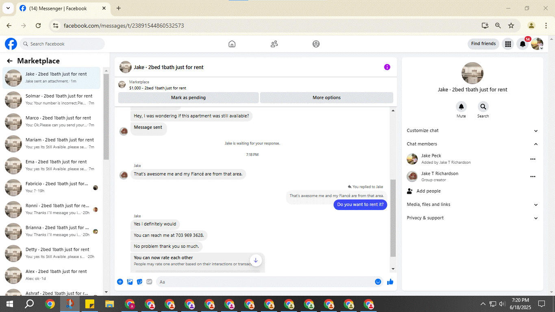Open options for member Jake T Richardson
This screenshot has height=312, width=555.
click(533, 176)
